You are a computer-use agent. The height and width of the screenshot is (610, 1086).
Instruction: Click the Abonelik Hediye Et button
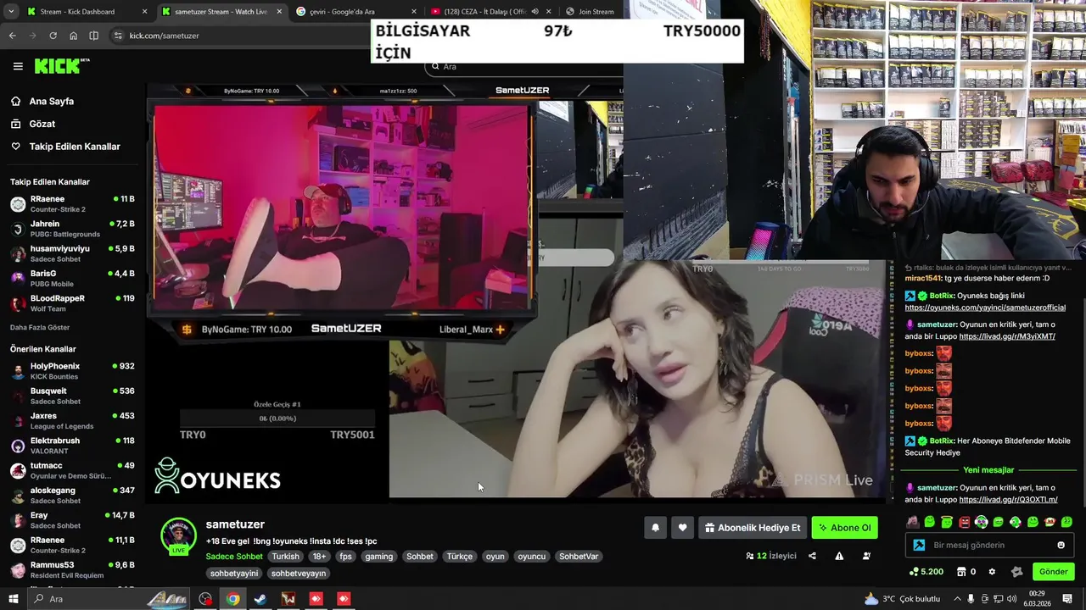(752, 528)
